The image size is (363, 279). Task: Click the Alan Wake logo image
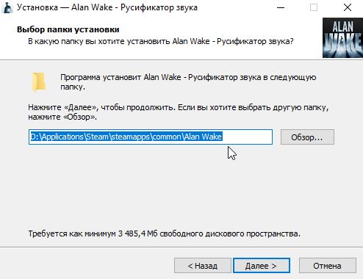[342, 37]
